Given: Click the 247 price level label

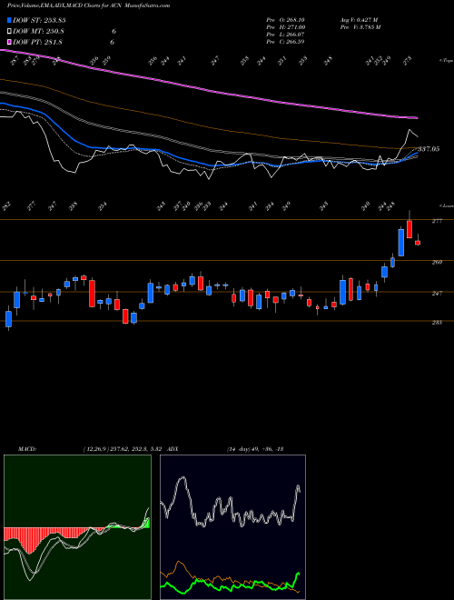Looking at the screenshot, I should 438,293.
